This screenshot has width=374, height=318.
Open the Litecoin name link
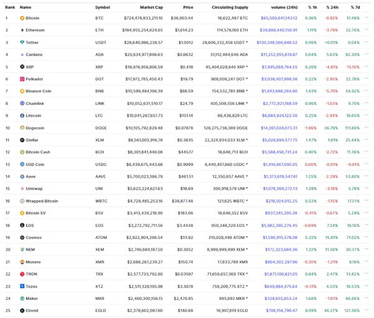pos(34,115)
